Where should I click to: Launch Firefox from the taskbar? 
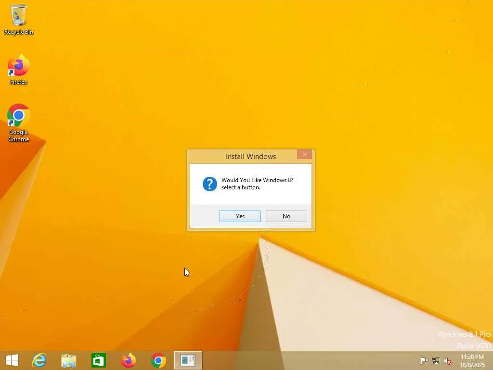(x=128, y=360)
